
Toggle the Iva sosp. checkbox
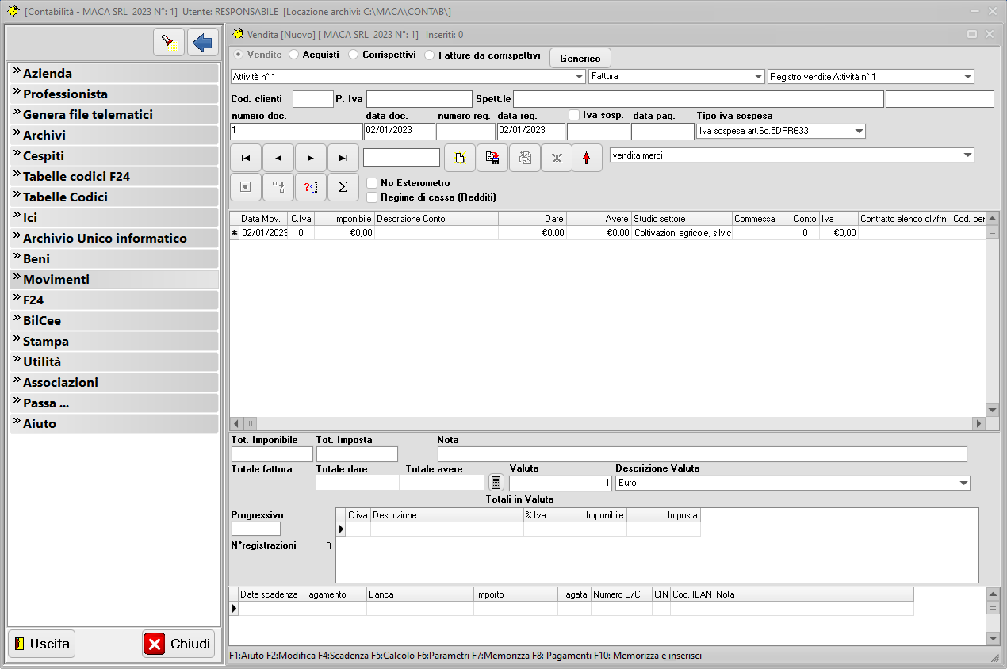(575, 116)
